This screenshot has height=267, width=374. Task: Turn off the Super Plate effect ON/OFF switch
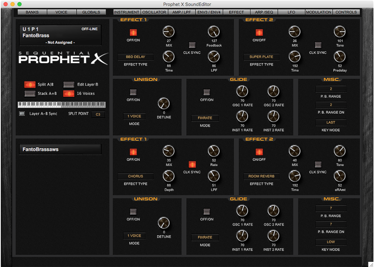coord(259,33)
